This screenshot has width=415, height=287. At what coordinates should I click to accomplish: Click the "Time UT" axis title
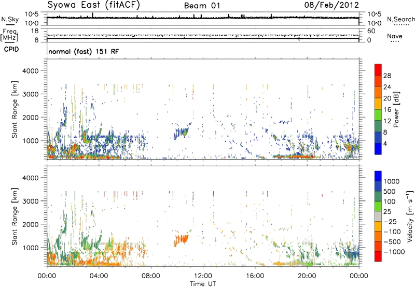[x=203, y=284]
